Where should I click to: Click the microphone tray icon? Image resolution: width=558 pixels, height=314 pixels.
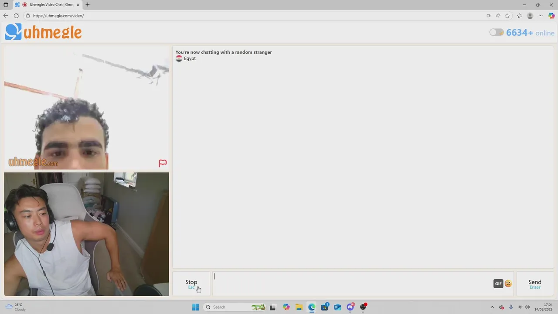pyautogui.click(x=511, y=307)
